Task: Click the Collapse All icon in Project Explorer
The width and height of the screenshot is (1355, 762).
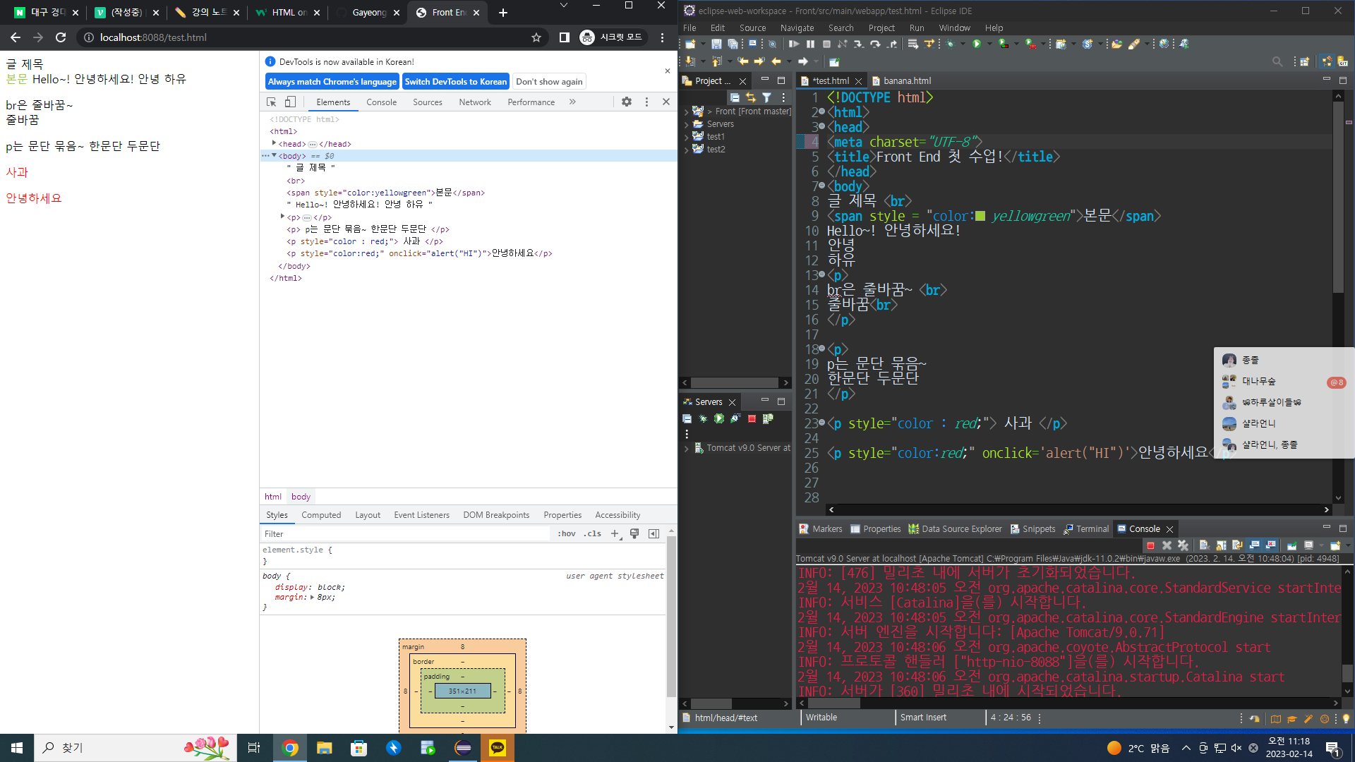Action: pyautogui.click(x=735, y=97)
